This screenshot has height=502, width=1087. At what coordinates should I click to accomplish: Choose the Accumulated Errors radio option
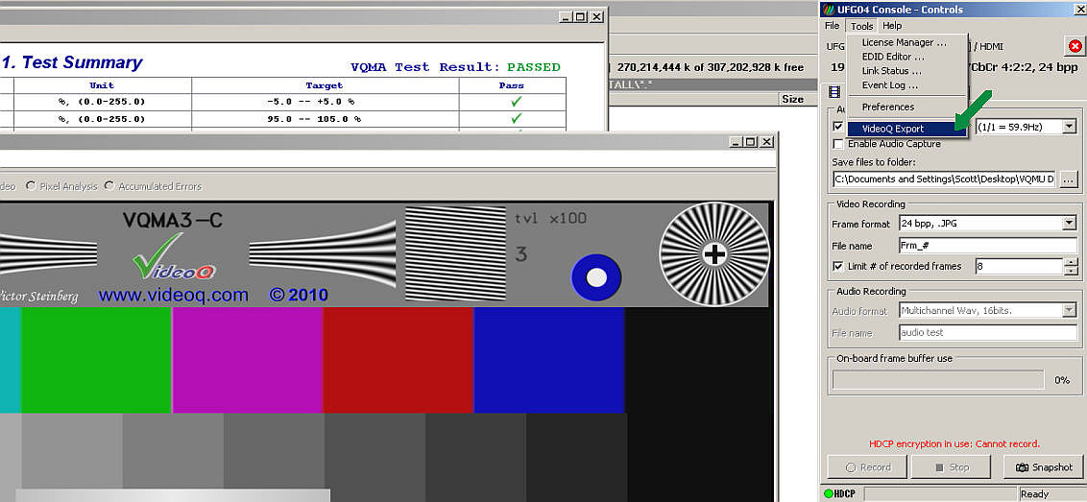pyautogui.click(x=109, y=186)
